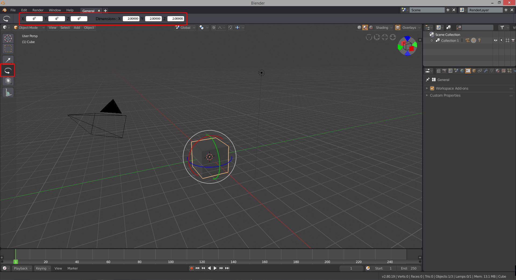The image size is (516, 280).
Task: Select the Grab/Move arrow tool
Action: [8, 60]
